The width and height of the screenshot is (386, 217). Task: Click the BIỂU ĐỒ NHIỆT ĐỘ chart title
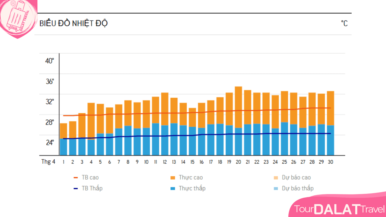(74, 24)
